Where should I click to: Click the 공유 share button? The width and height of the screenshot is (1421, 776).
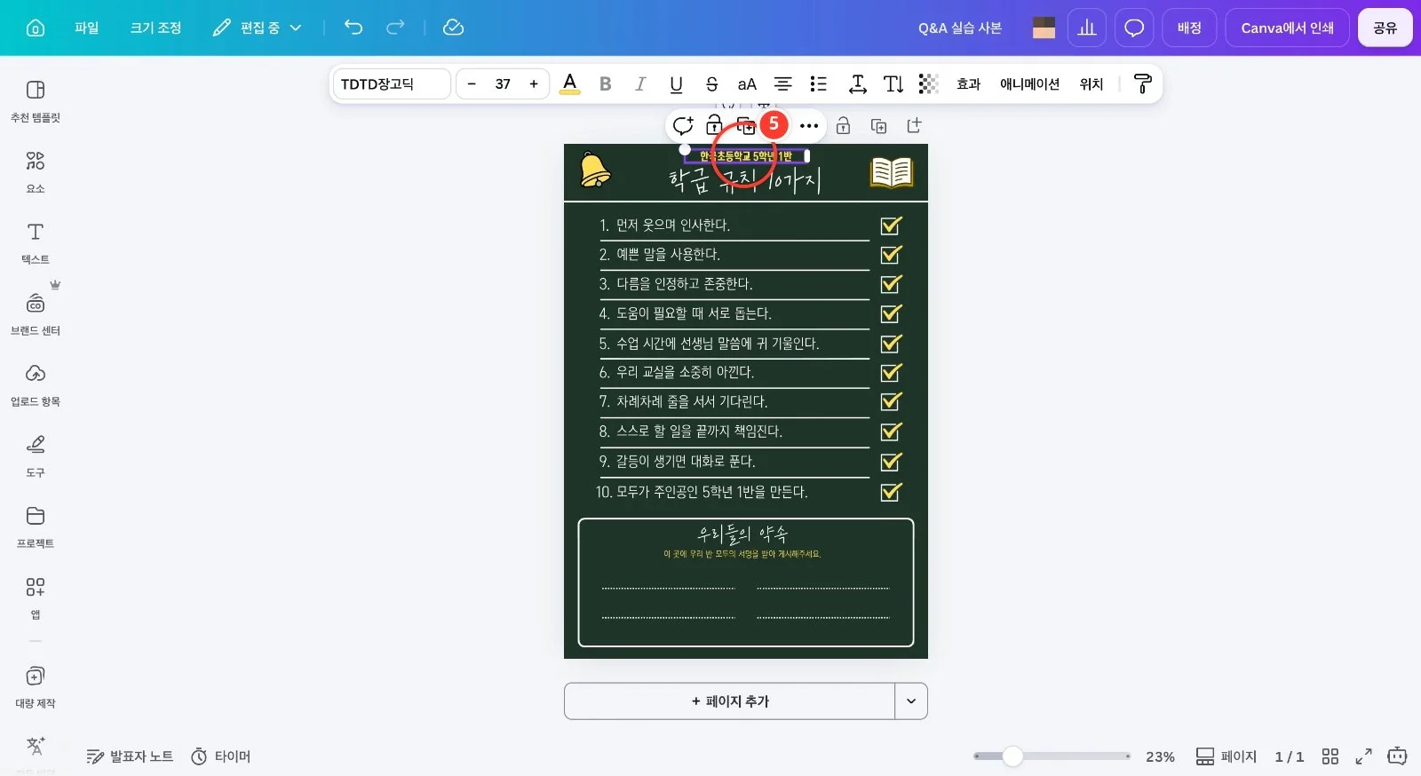[x=1385, y=28]
